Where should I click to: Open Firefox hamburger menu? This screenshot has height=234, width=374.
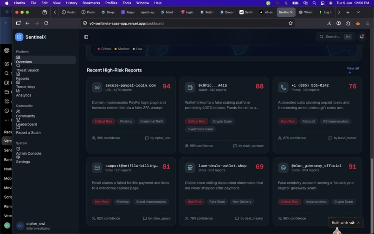click(368, 23)
